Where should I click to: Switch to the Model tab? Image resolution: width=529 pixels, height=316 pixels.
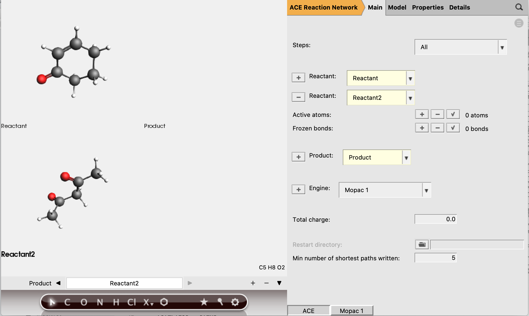click(397, 7)
